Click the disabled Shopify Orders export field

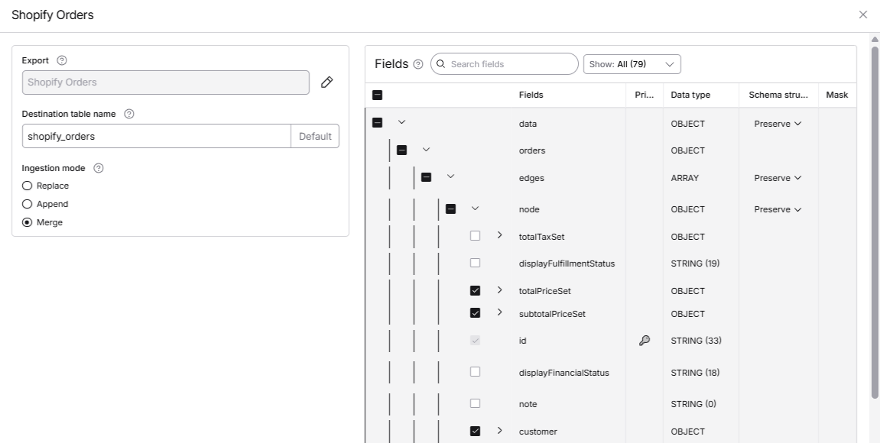(x=166, y=82)
